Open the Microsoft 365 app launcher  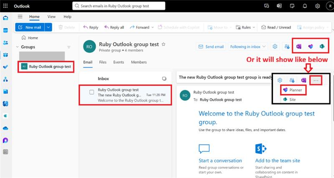click(5, 6)
